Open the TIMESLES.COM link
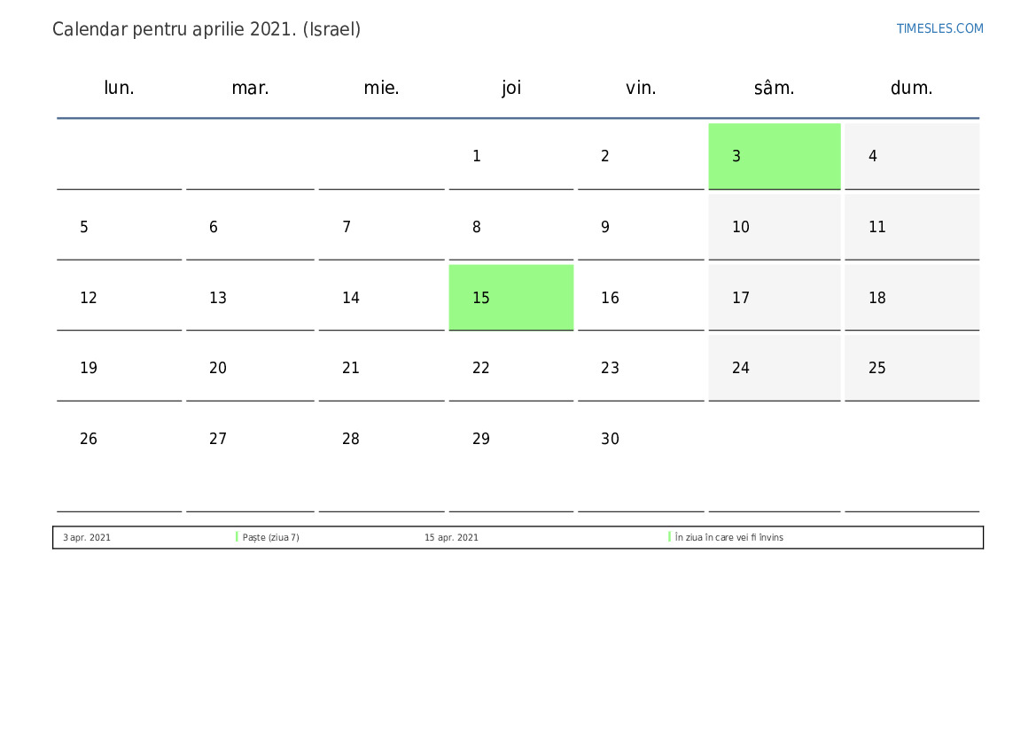 tap(939, 28)
